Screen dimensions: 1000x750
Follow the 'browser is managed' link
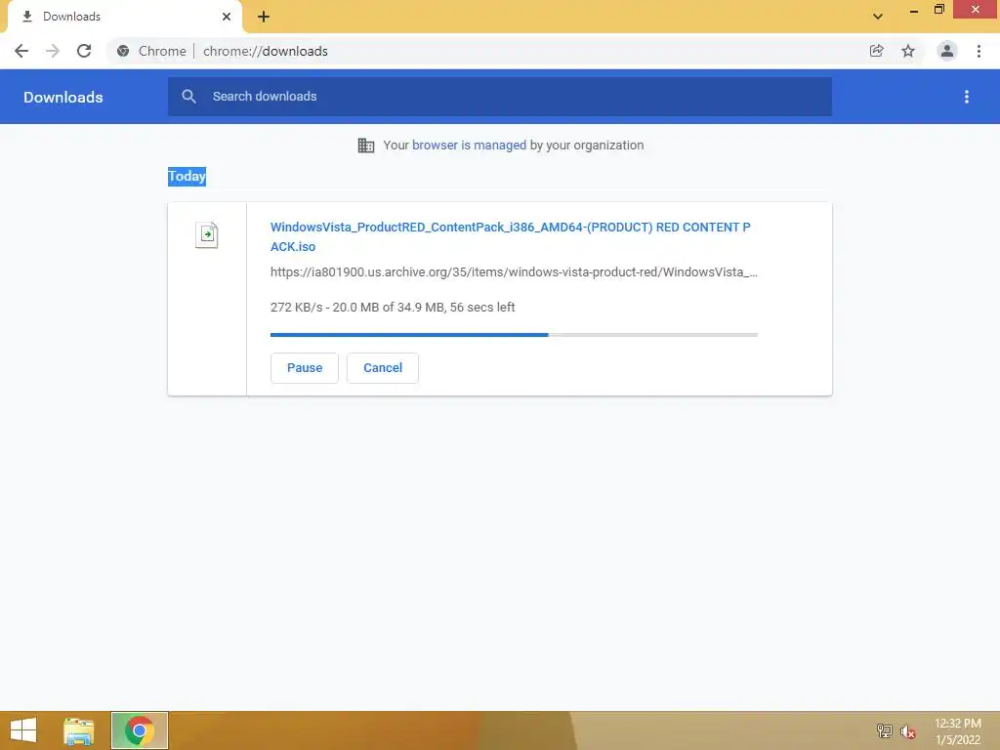(x=470, y=146)
